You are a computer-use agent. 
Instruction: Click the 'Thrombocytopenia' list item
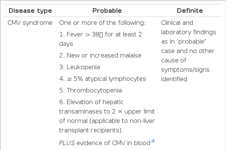(x=91, y=91)
